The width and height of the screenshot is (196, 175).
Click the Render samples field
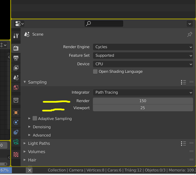143,101
